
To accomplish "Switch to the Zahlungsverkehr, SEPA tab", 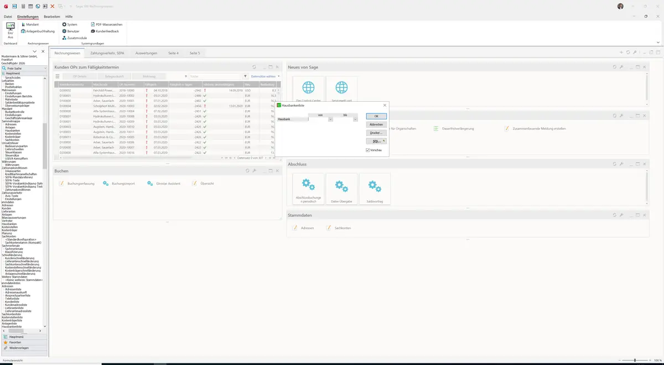I will tap(107, 53).
